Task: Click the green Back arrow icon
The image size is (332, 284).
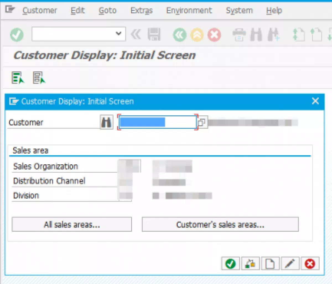Action: 180,35
